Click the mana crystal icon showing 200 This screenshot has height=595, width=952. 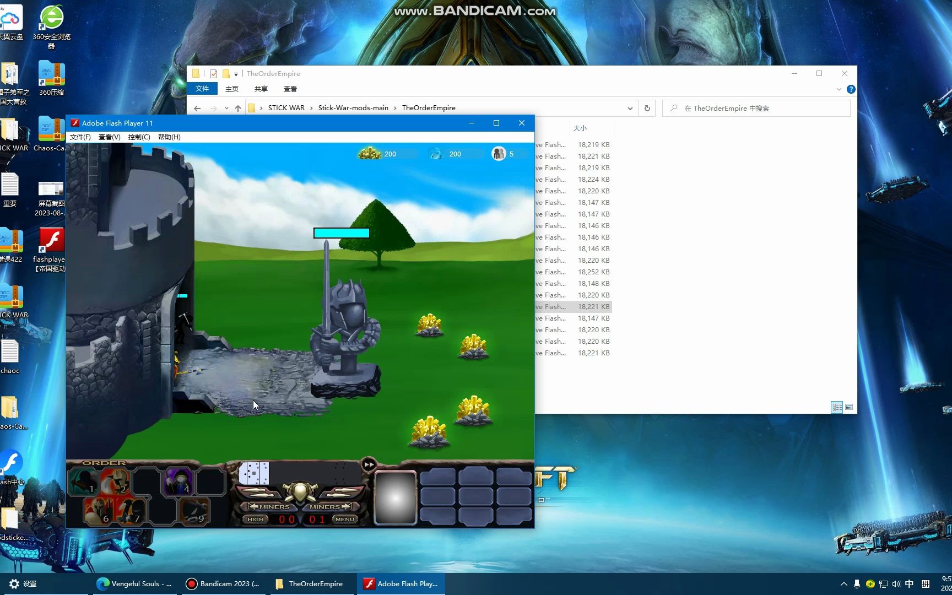[x=436, y=154]
